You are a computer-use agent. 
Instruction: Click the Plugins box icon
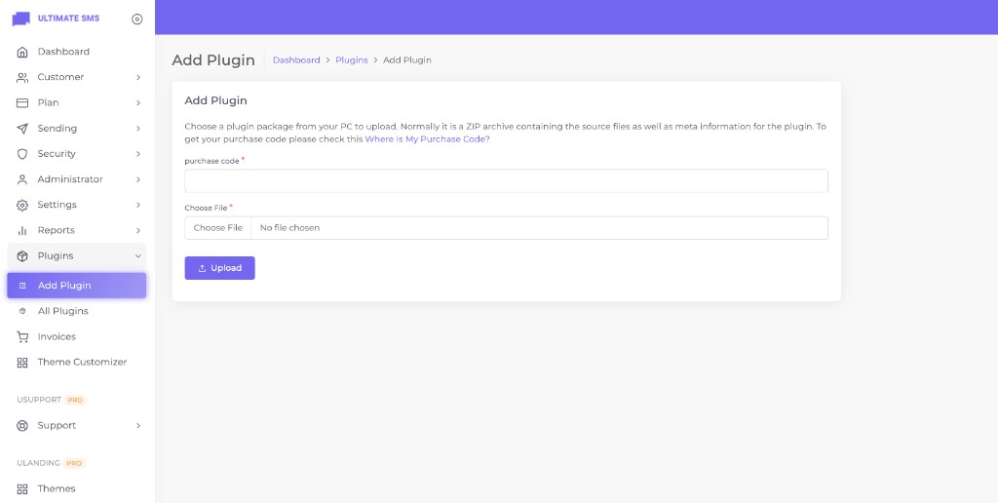[22, 256]
